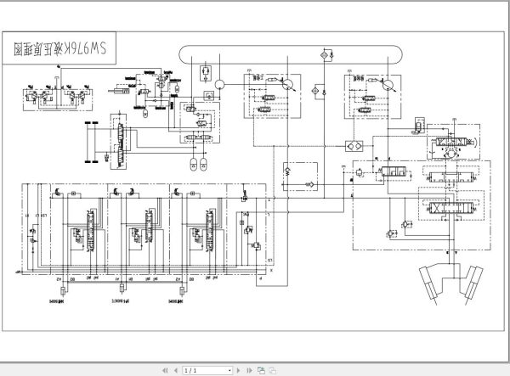510x376 pixels.
Task: Open the page number dropdown arrow
Action: [x=229, y=370]
